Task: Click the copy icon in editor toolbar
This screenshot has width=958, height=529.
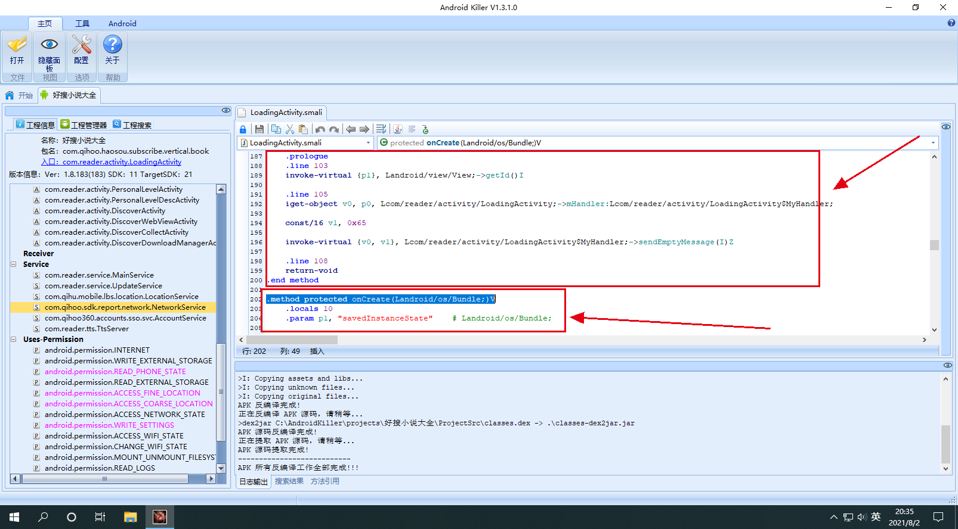Action: click(x=276, y=129)
